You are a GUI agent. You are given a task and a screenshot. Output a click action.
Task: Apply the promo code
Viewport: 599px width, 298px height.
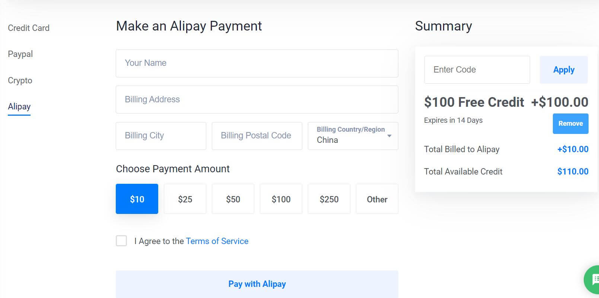pos(564,70)
